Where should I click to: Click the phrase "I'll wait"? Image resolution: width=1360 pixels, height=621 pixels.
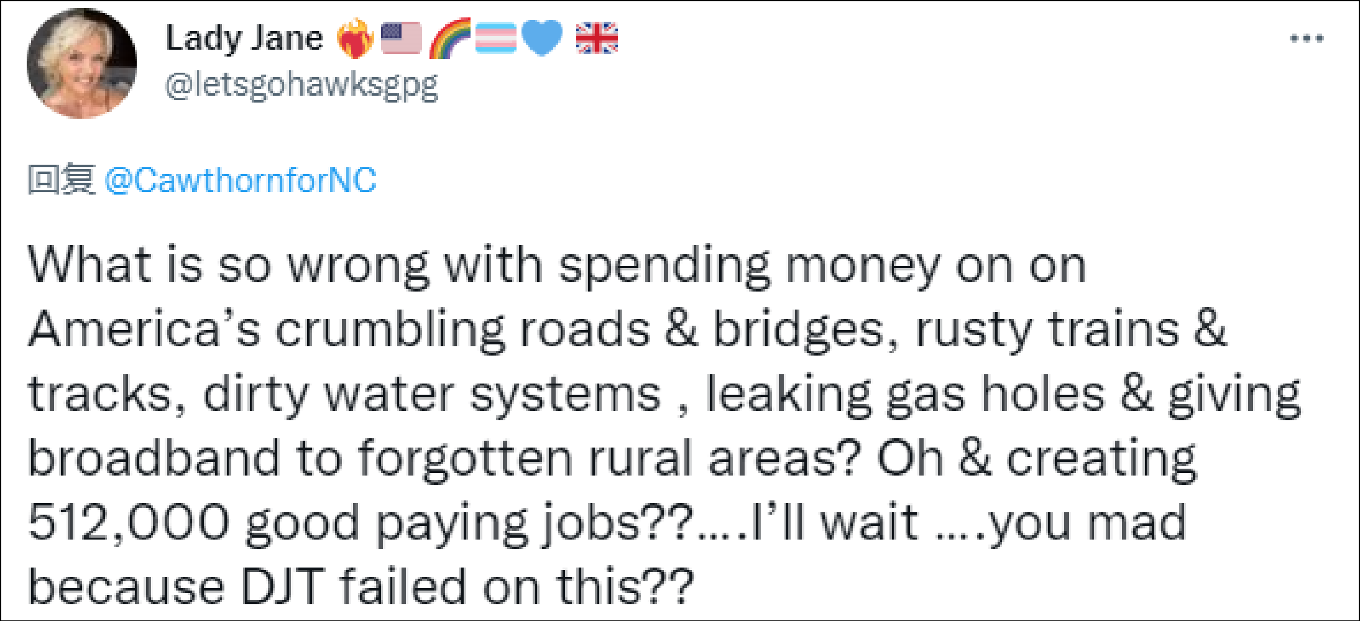point(834,523)
